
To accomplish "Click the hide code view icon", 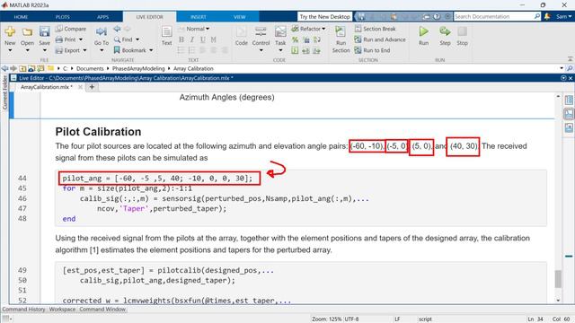I will [569, 127].
